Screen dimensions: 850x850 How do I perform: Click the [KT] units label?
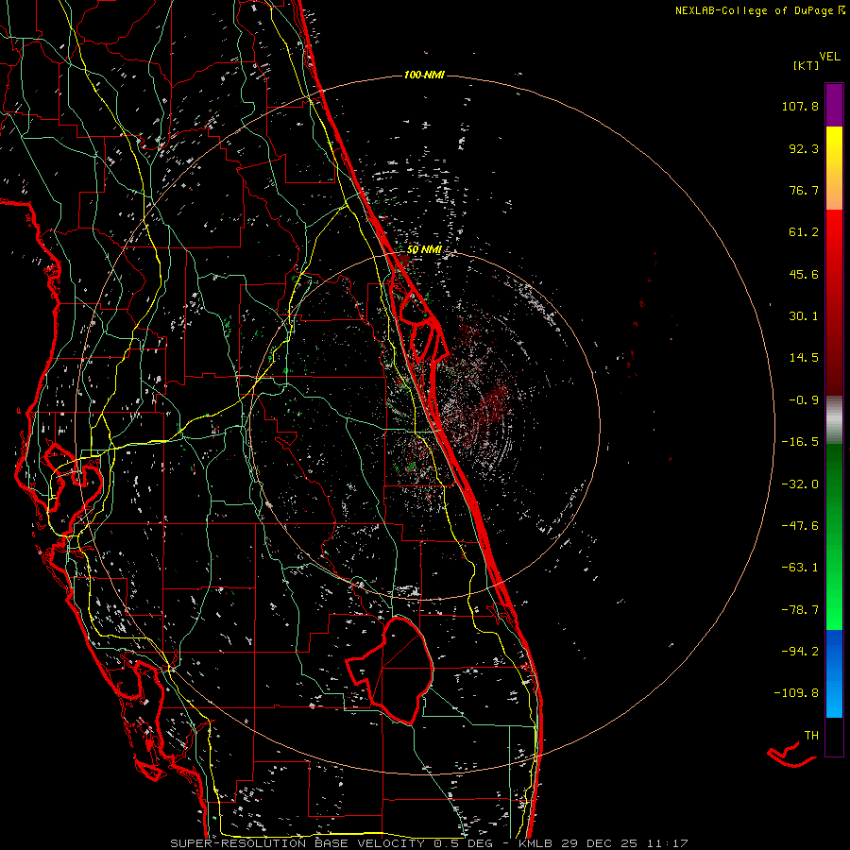tap(806, 65)
